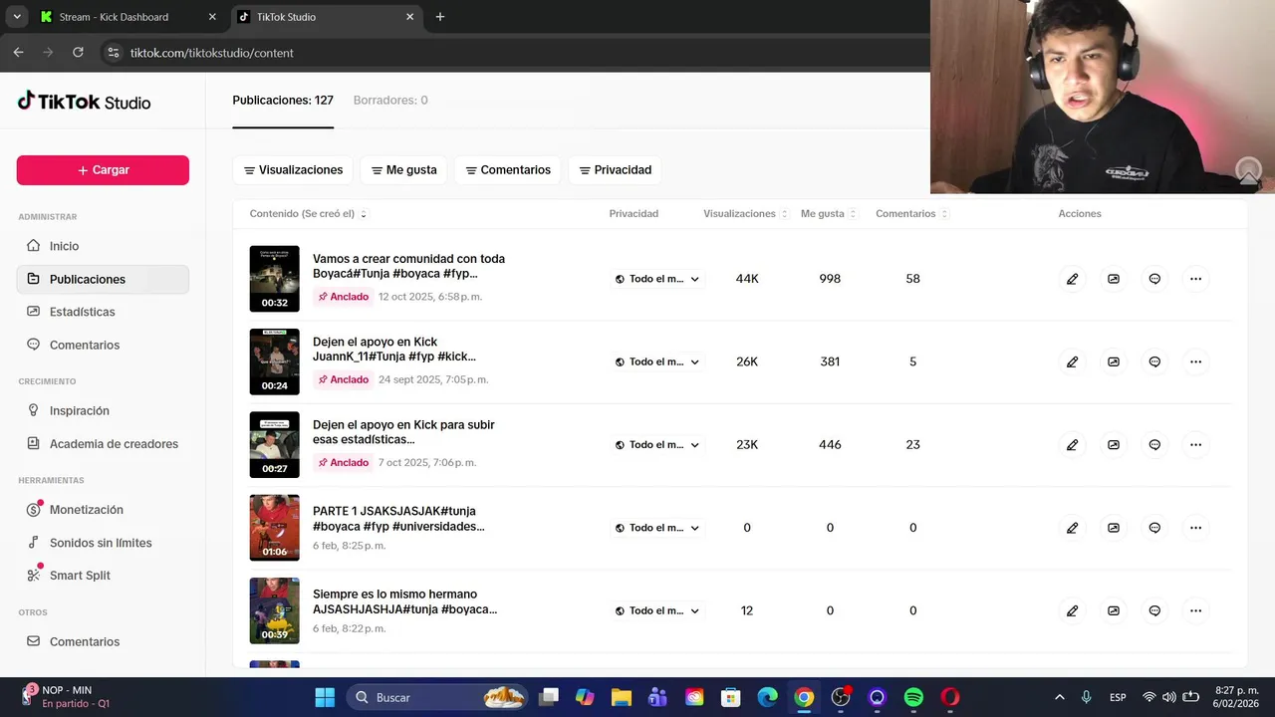
Task: View comments icon for "Kick JuannK_11" post
Action: click(x=1154, y=361)
